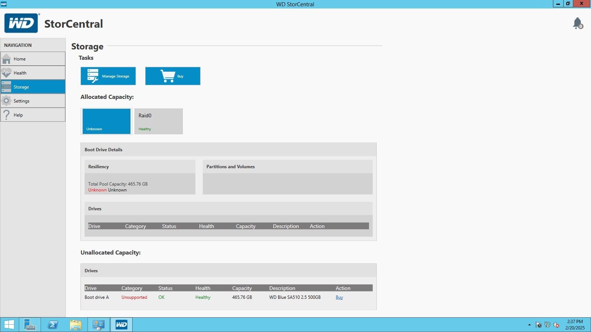Click the Manage Storage wrench icon
The width and height of the screenshot is (591, 332).
click(x=93, y=76)
